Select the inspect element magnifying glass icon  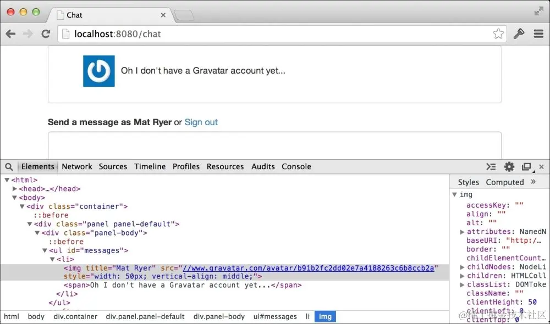click(9, 166)
